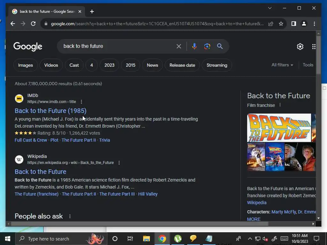Open IMDb The Future Part II link
This screenshot has height=245, width=327.
click(x=79, y=140)
